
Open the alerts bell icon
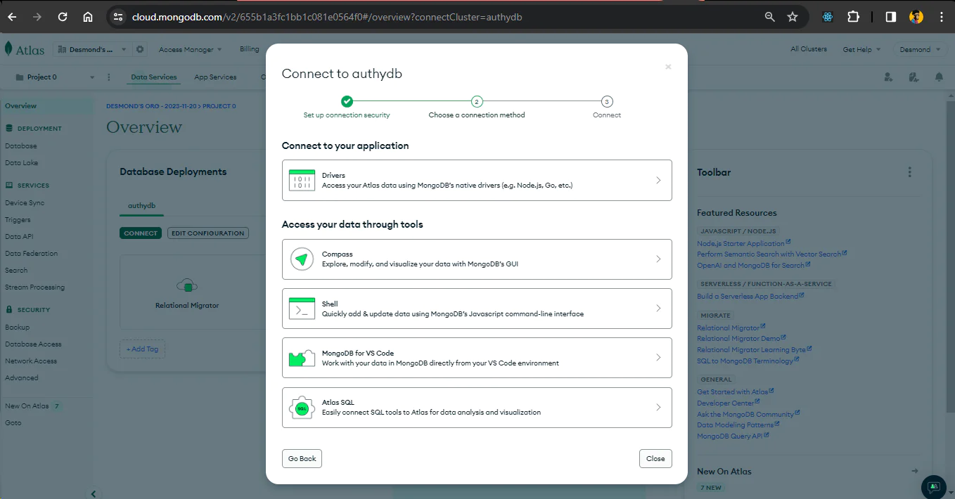(939, 77)
